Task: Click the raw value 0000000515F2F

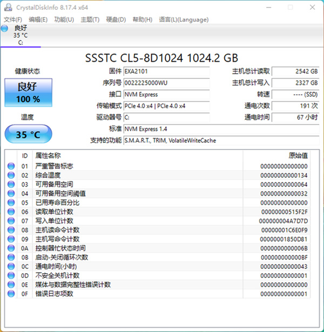Action: (285, 212)
